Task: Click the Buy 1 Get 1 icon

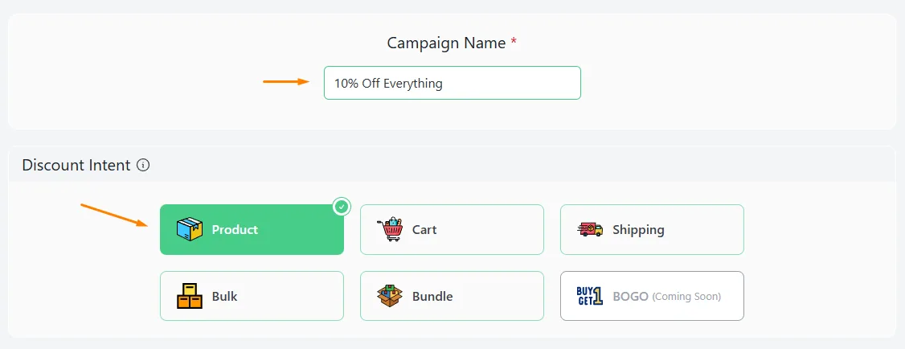Action: point(590,296)
